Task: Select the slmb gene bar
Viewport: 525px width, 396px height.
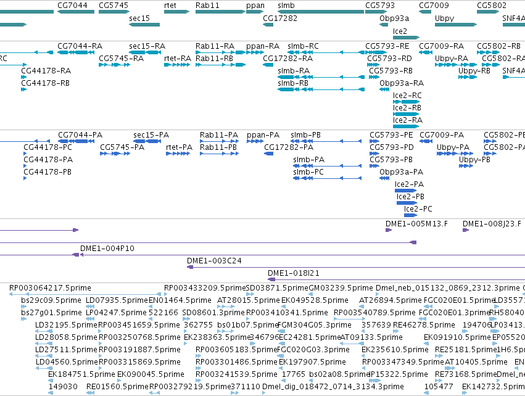Action: 321,12
